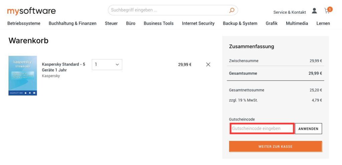
Task: Click the Gutscheincode input field
Action: pos(262,129)
